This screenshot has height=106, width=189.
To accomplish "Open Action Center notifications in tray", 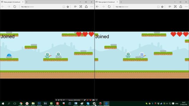I will (173, 103).
